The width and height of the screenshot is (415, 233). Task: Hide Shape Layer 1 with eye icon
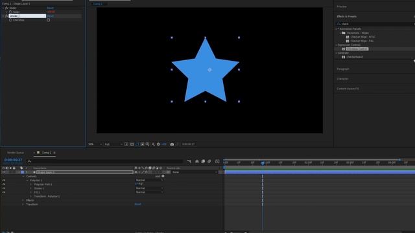(4, 172)
